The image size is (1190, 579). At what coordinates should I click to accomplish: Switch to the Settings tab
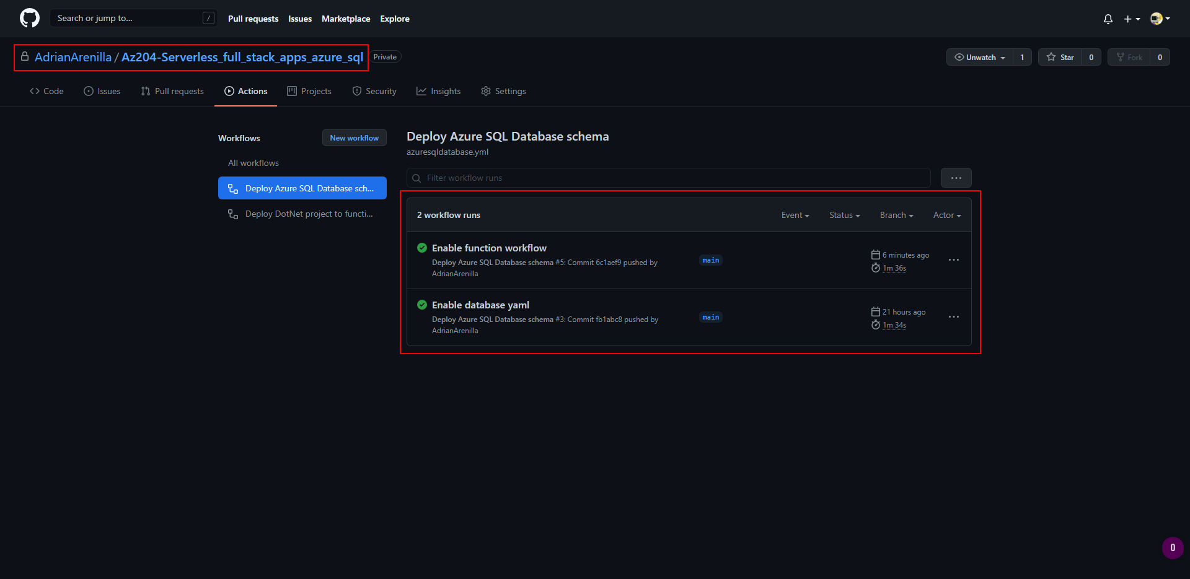503,91
